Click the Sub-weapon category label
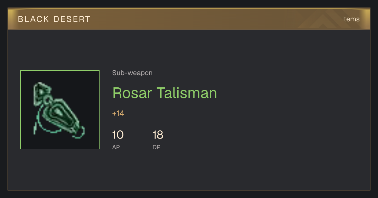Viewport: 378px width, 198px height. (132, 73)
